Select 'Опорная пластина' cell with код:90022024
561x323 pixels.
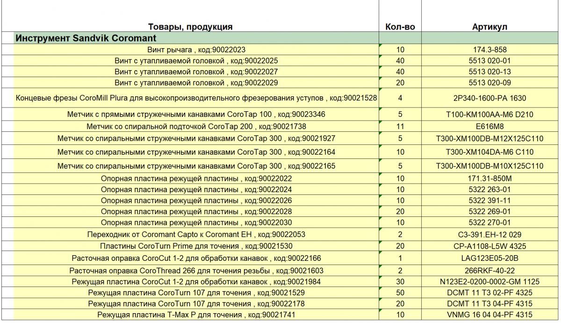tap(196, 190)
